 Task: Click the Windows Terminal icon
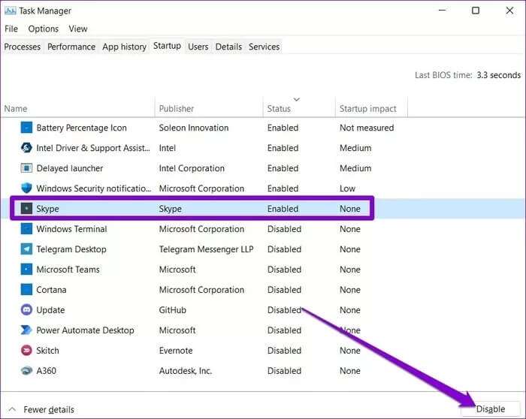26,229
